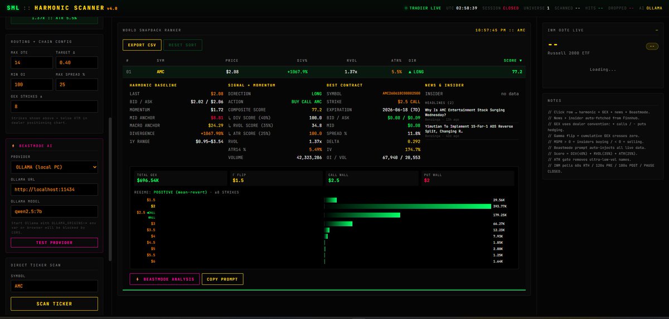
Task: Sort by the PRICE column header
Action: (232, 60)
